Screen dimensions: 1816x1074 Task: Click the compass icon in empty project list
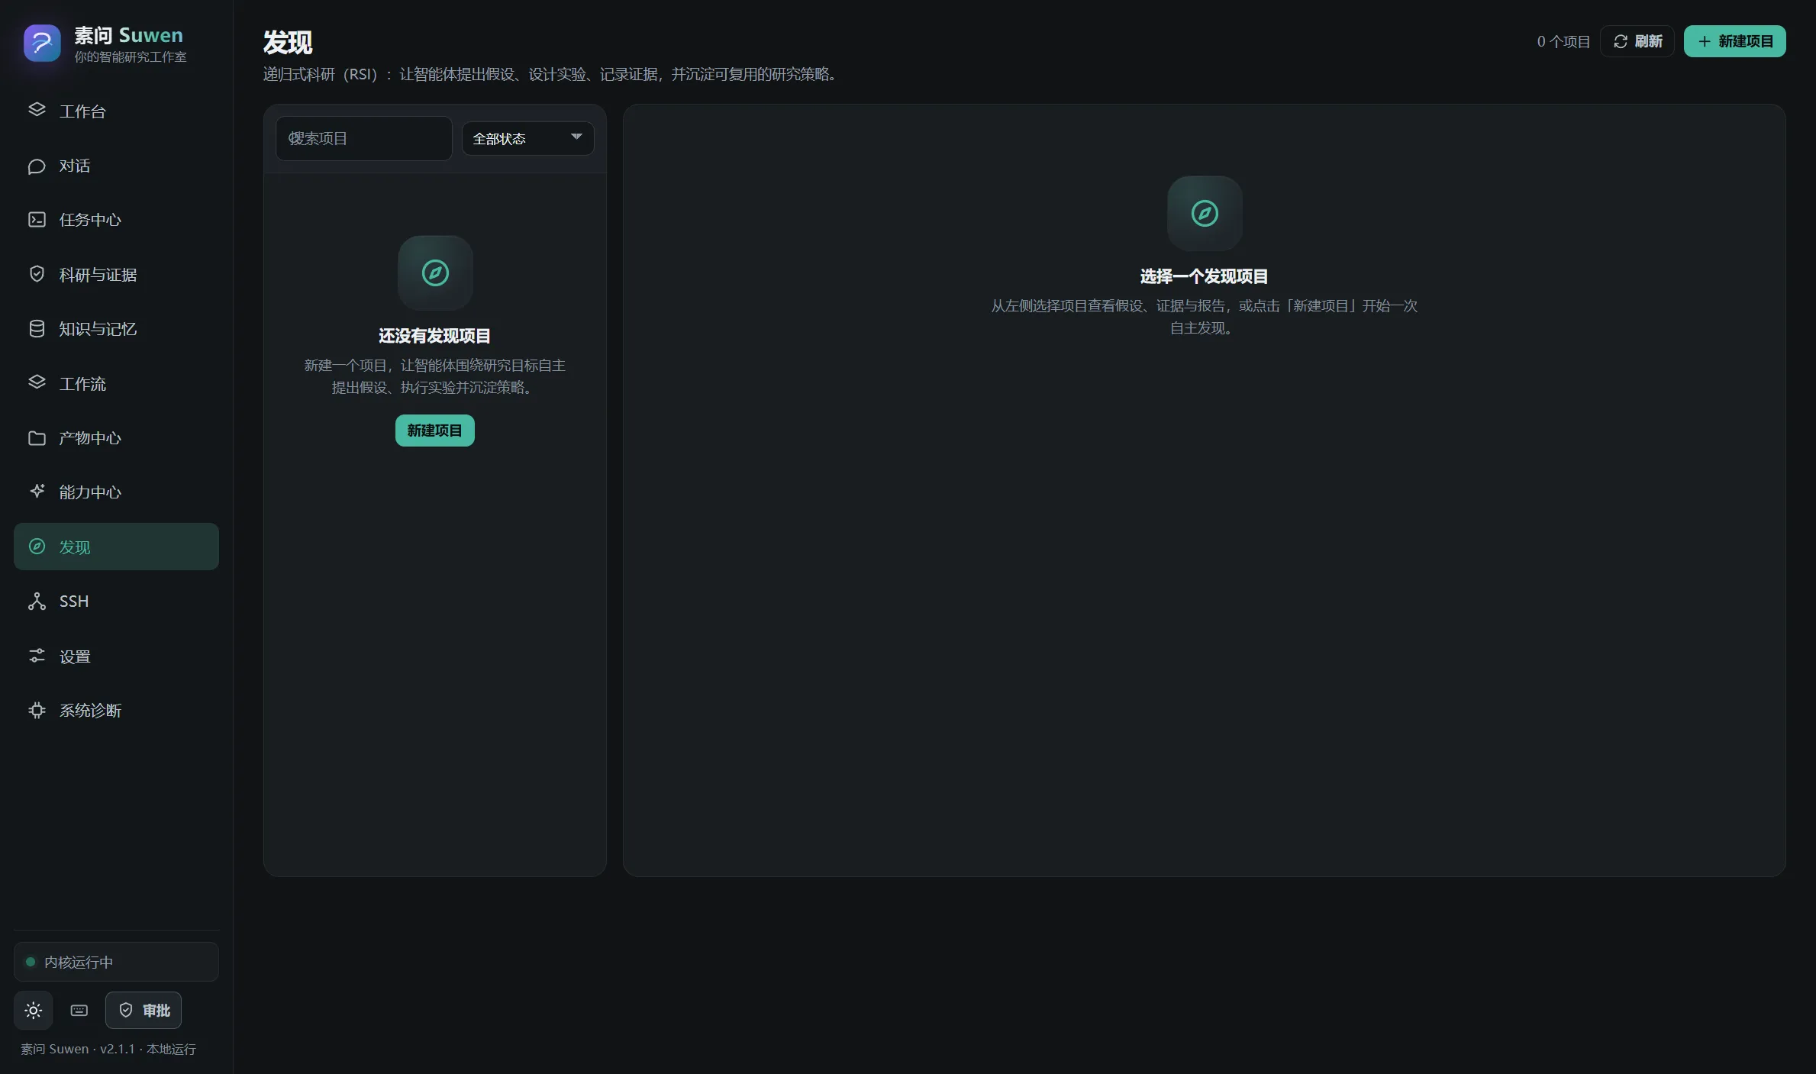click(435, 273)
